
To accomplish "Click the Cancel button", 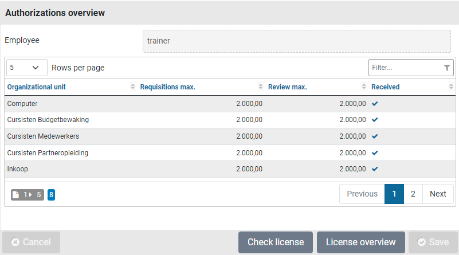I will point(32,242).
